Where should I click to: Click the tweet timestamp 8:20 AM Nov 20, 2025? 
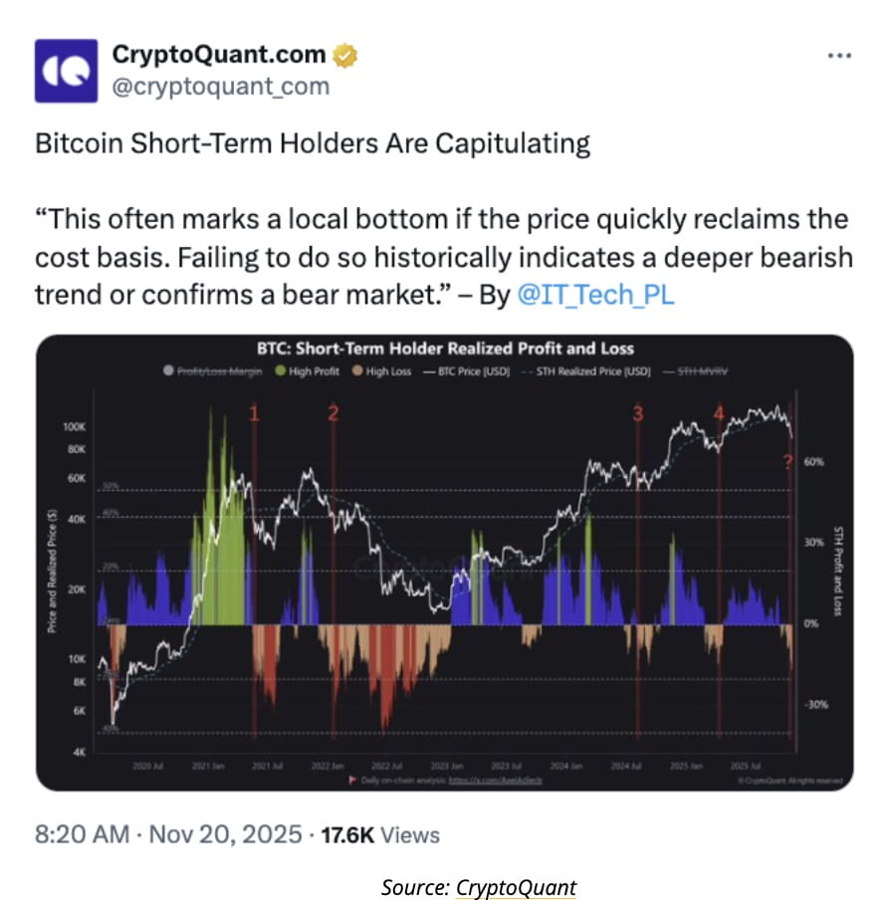(168, 834)
